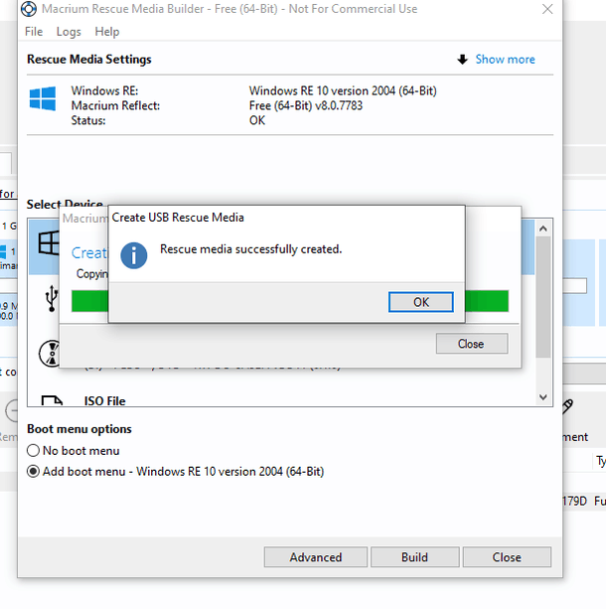Open the Logs menu
Image resolution: width=606 pixels, height=609 pixels.
[x=69, y=32]
